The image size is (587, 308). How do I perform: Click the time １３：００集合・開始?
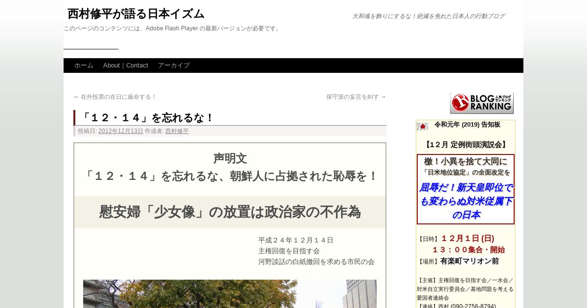[x=468, y=250]
